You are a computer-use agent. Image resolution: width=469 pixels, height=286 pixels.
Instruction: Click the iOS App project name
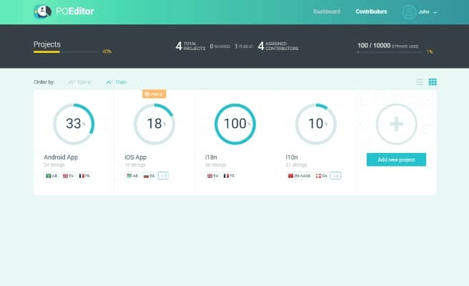click(136, 157)
